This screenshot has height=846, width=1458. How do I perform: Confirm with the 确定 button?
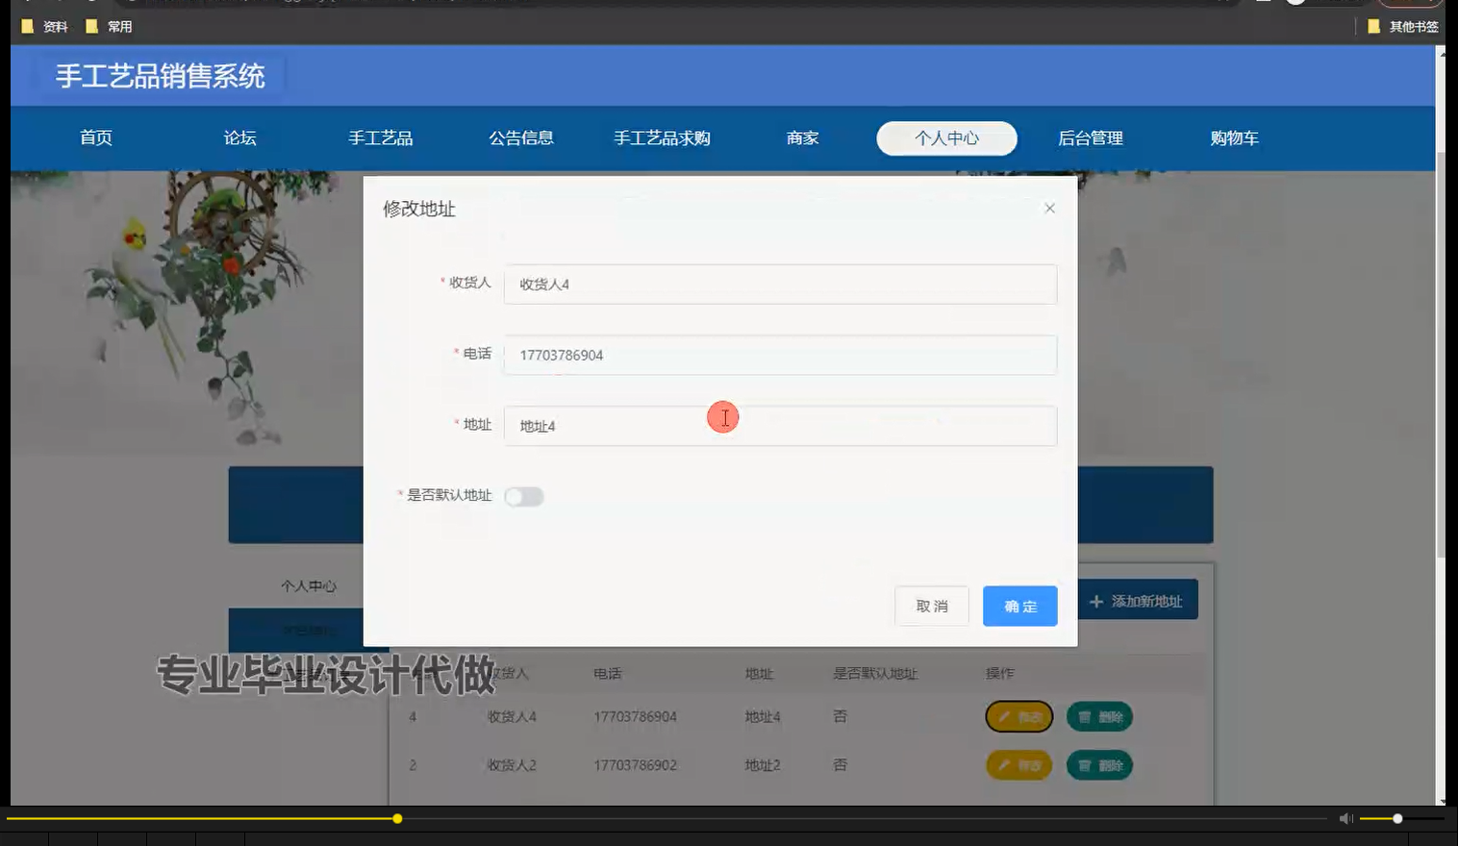[1019, 606]
